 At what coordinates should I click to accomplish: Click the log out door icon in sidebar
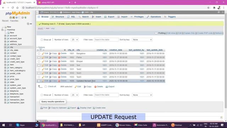pos(13,17)
